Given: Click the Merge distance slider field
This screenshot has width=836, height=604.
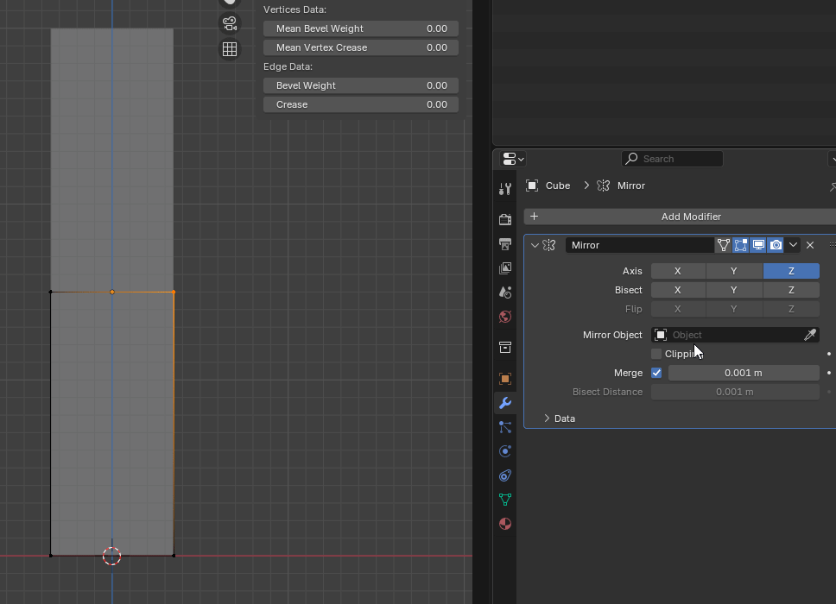Looking at the screenshot, I should pyautogui.click(x=743, y=373).
